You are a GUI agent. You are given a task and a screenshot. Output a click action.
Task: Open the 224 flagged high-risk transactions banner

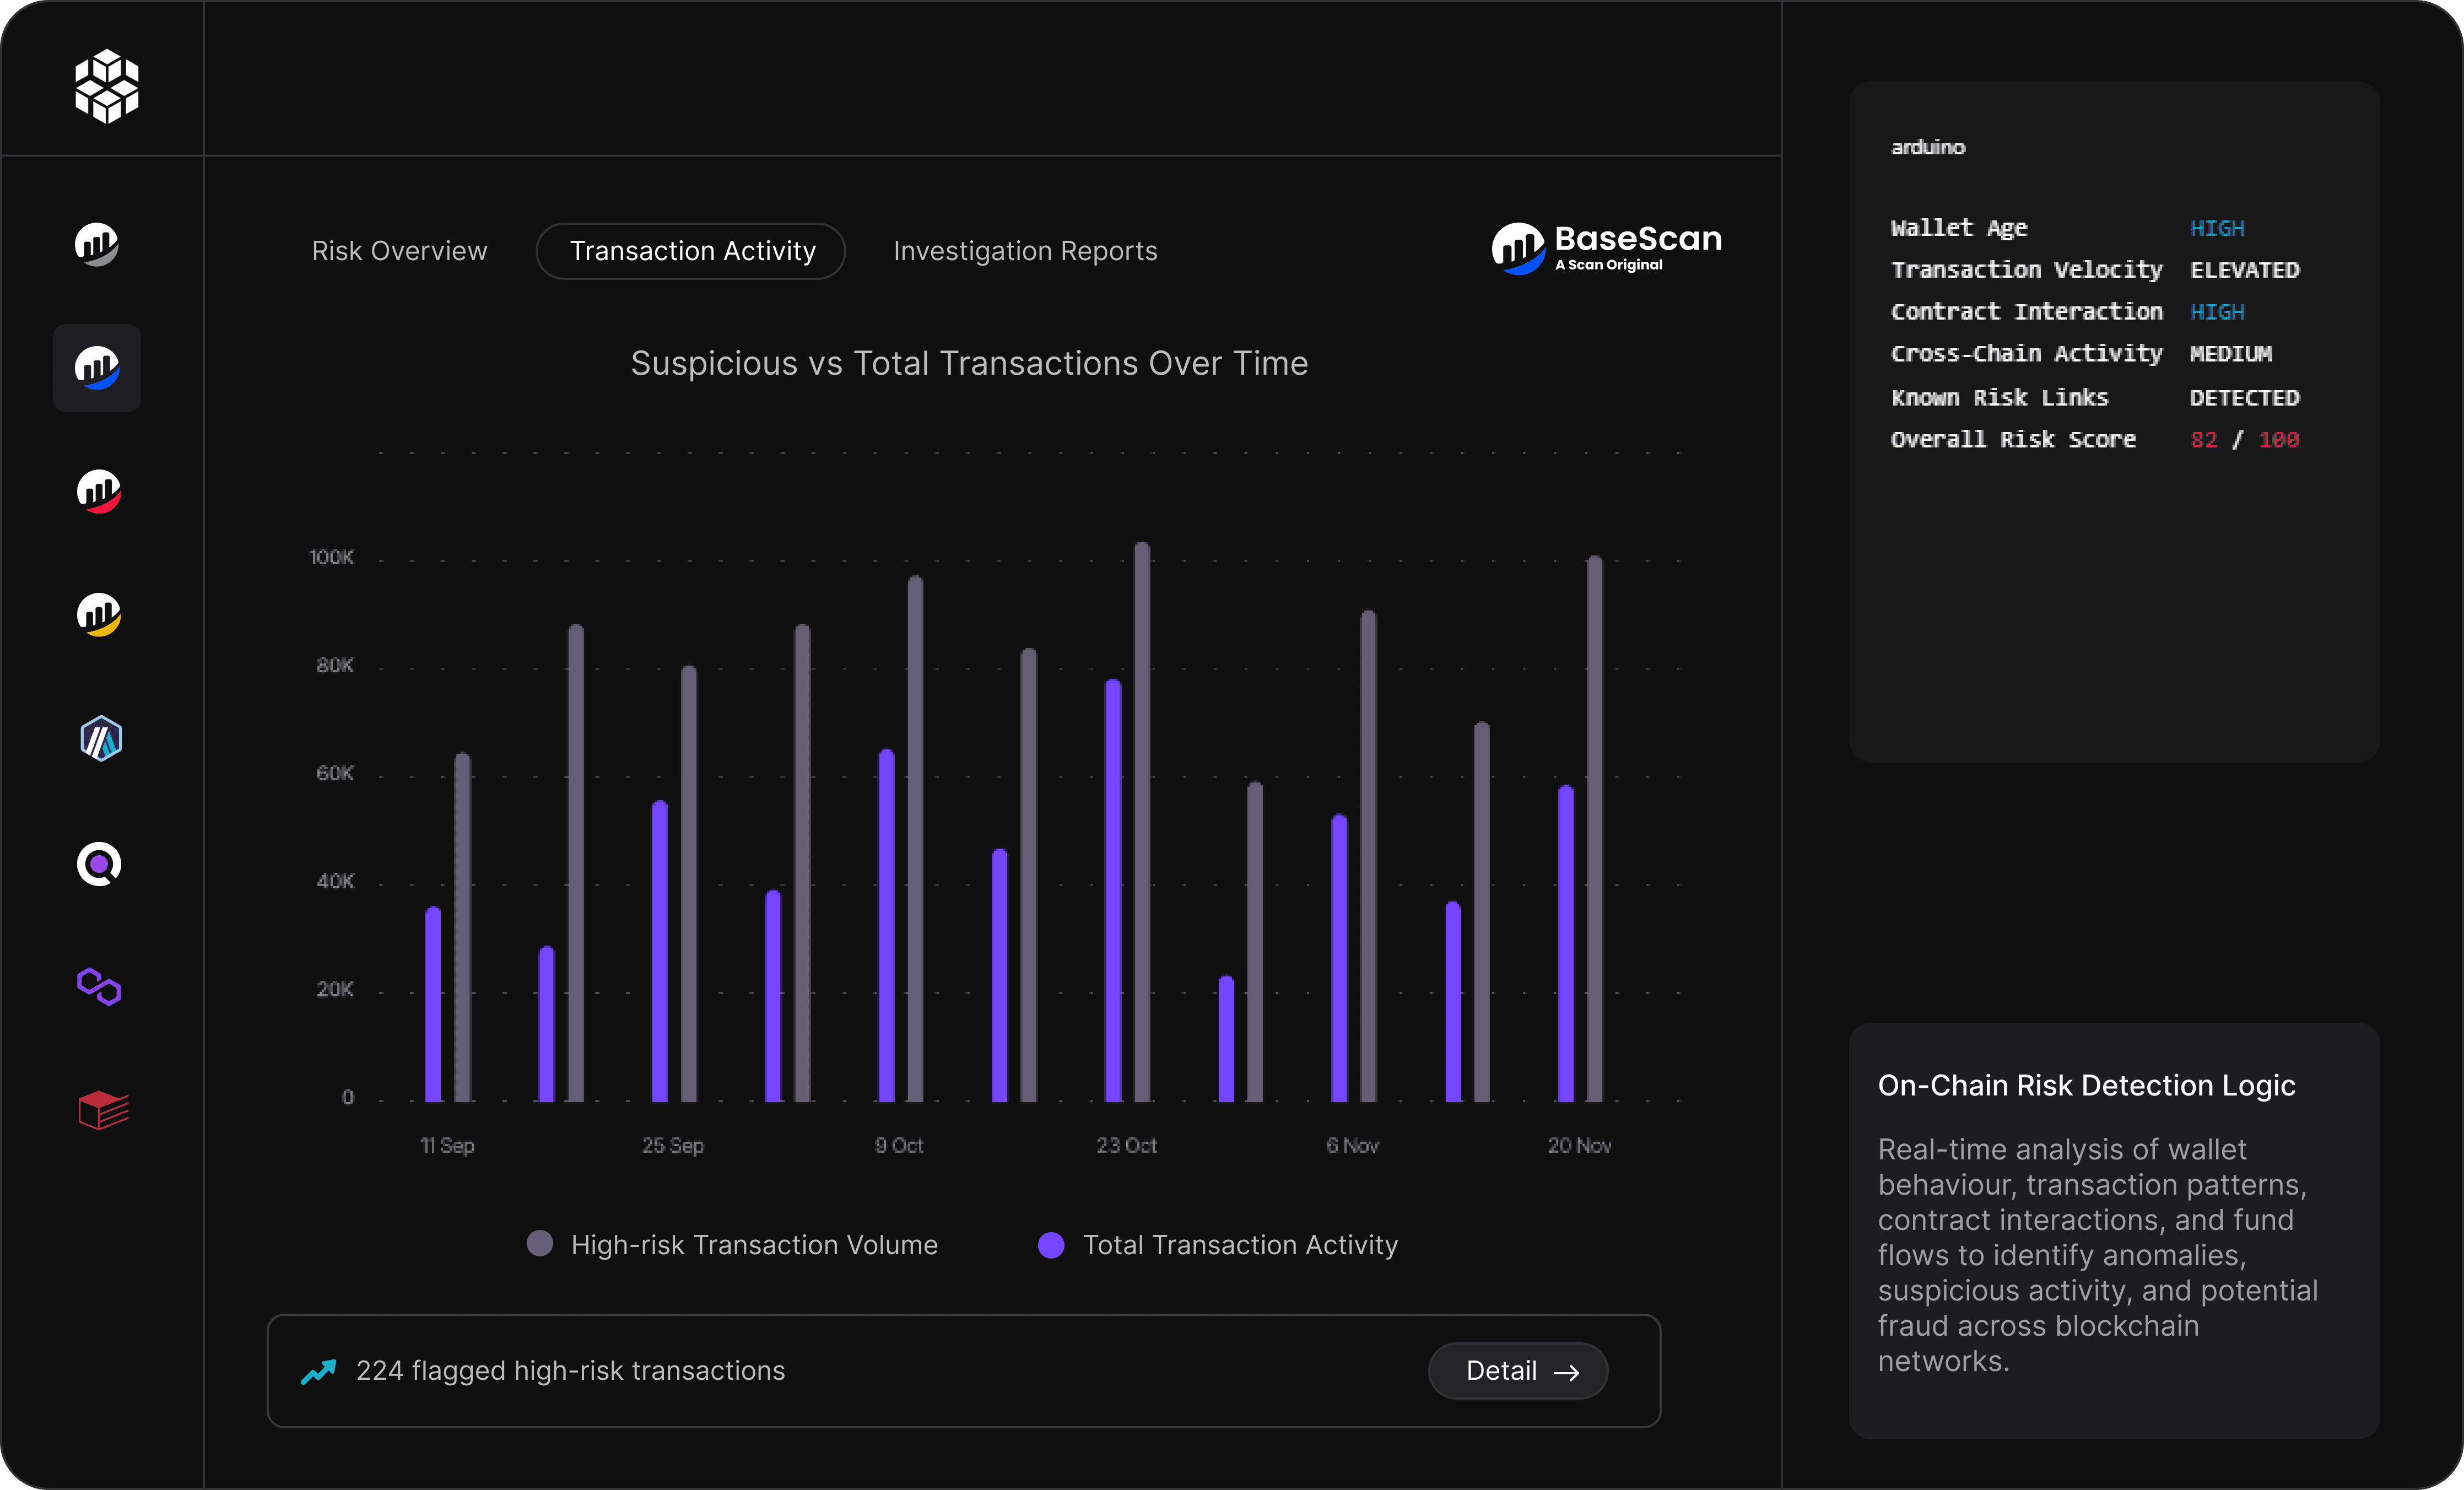(570, 1371)
